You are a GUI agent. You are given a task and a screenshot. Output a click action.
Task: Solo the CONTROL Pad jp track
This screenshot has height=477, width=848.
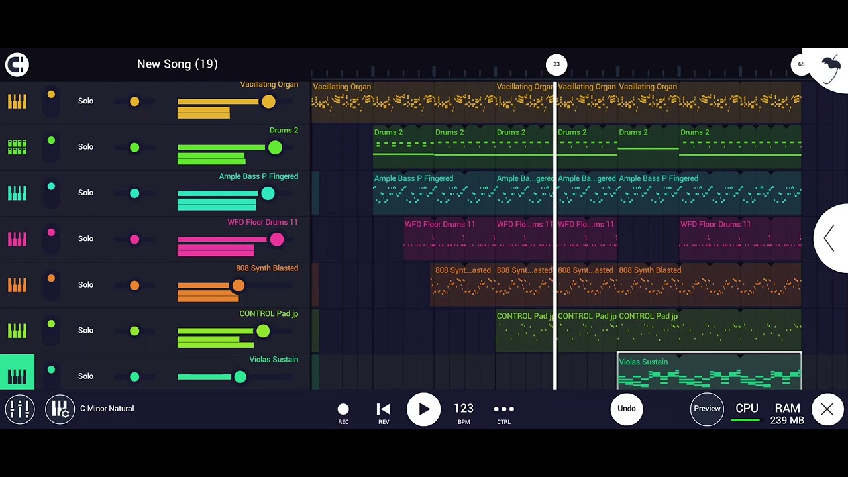pos(85,330)
